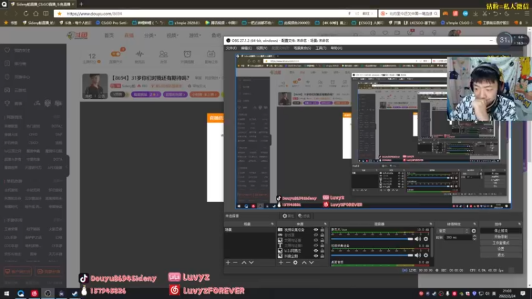Move selected source up in Sources panel

pyautogui.click(x=305, y=262)
